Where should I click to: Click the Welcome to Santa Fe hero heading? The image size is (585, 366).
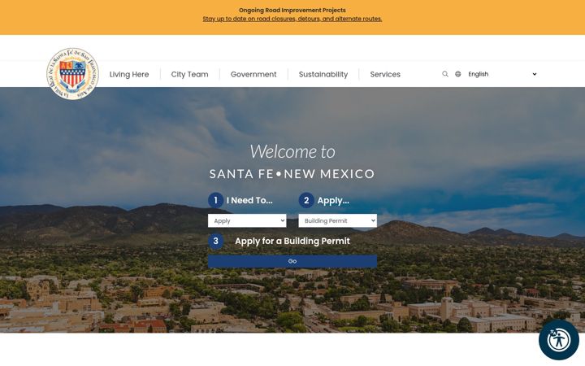tap(292, 162)
